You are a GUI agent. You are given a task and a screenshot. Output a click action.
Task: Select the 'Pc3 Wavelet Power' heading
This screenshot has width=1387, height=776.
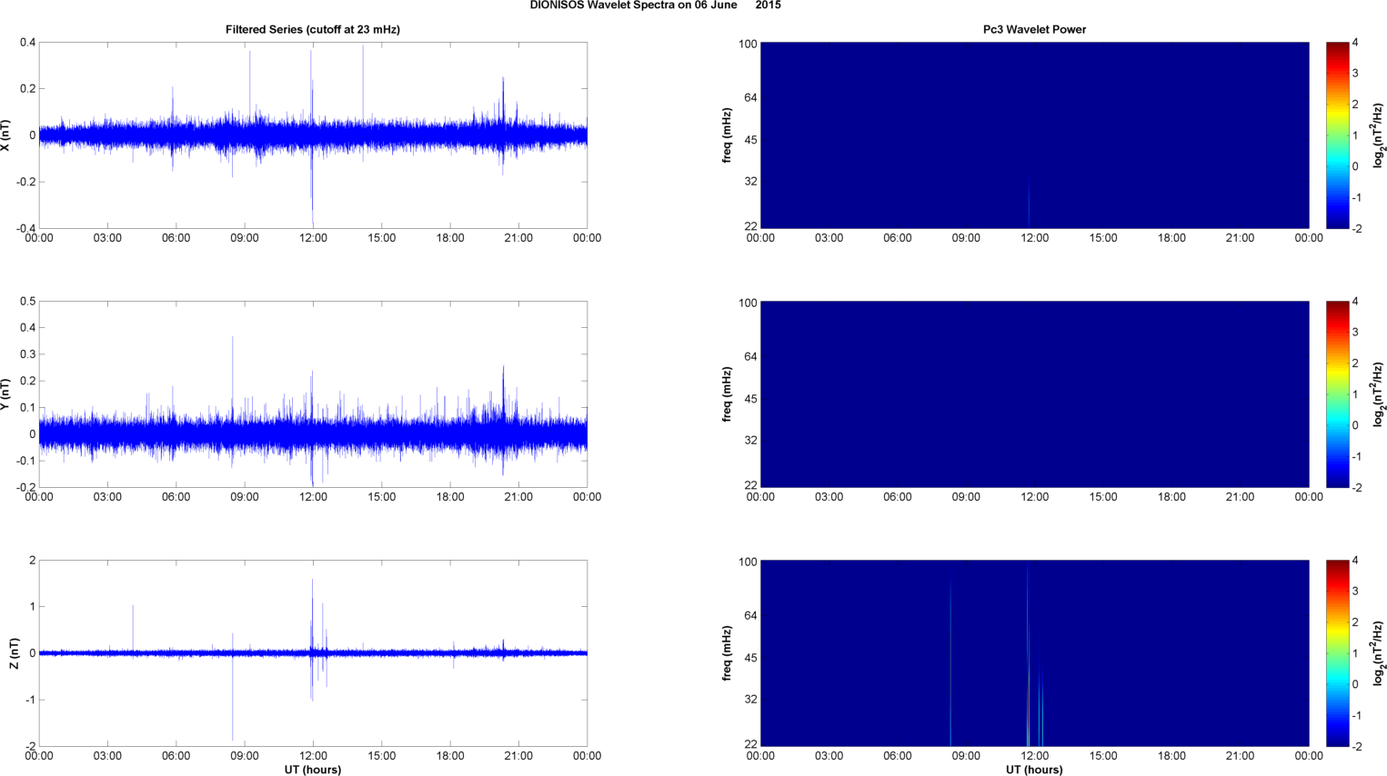click(1034, 29)
